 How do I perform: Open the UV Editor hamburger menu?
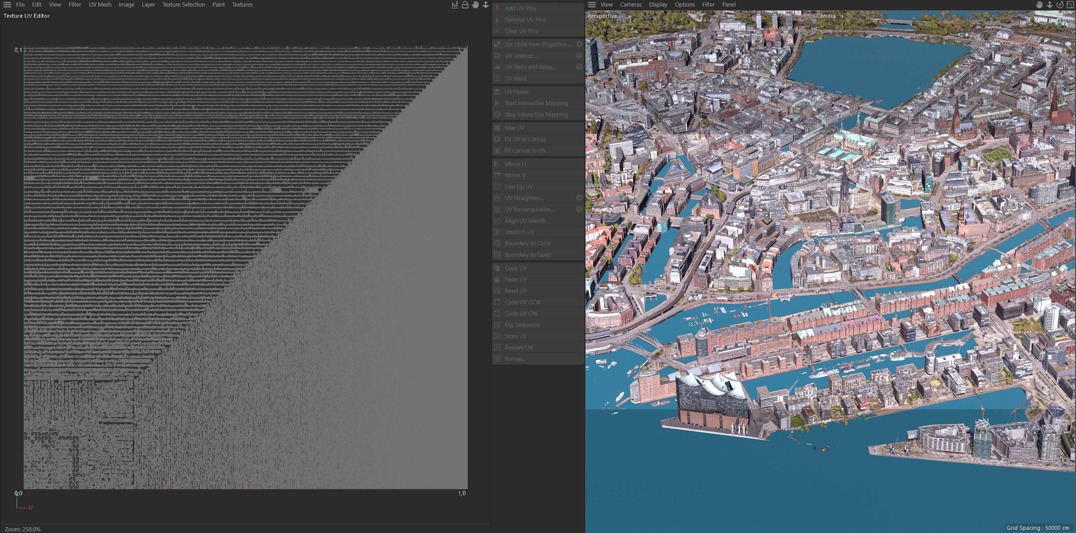(7, 4)
